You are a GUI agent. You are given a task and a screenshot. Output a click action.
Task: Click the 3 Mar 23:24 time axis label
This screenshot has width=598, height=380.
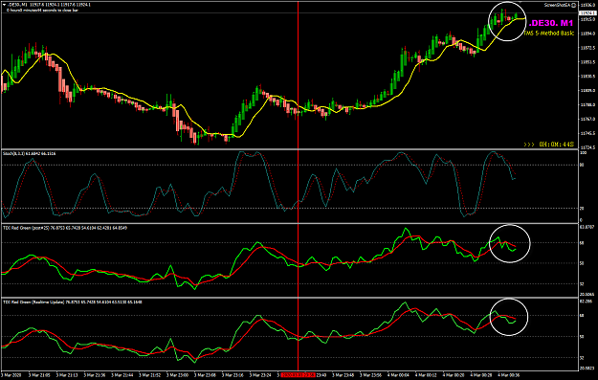click(x=260, y=375)
